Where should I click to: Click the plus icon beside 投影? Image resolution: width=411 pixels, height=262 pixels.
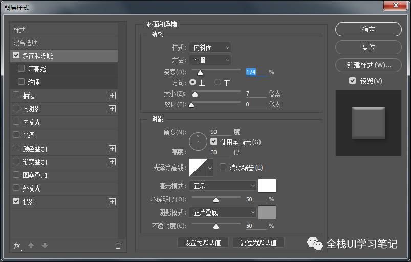click(x=112, y=202)
